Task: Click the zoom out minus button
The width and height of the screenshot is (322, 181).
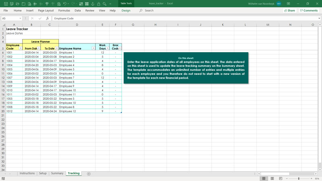Action: point(287,179)
